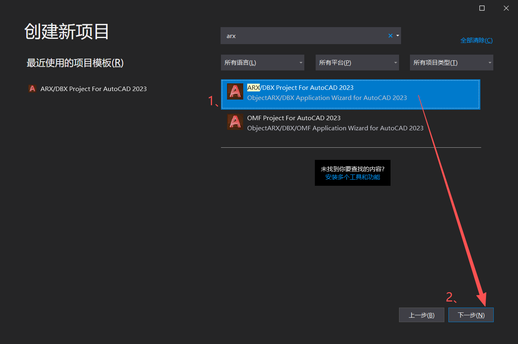Screen dimensions: 518x344
Task: Clear search text with the X icon
Action: point(391,36)
